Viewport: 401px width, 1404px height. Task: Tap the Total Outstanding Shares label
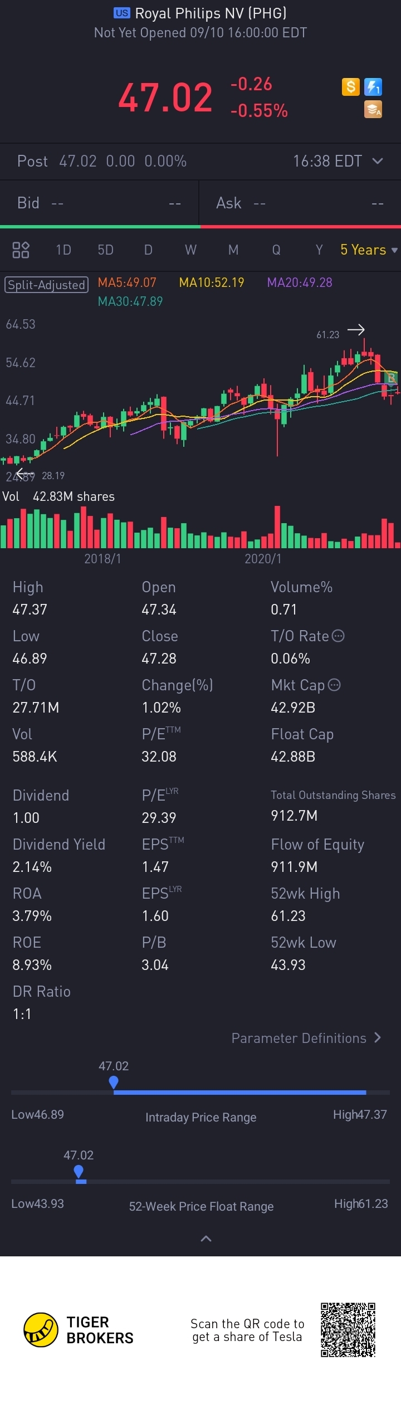(x=333, y=795)
